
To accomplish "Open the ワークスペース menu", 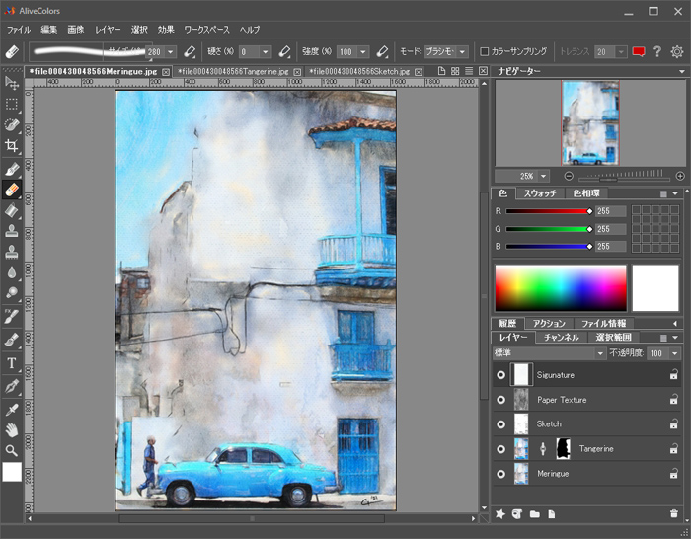I will (x=206, y=30).
